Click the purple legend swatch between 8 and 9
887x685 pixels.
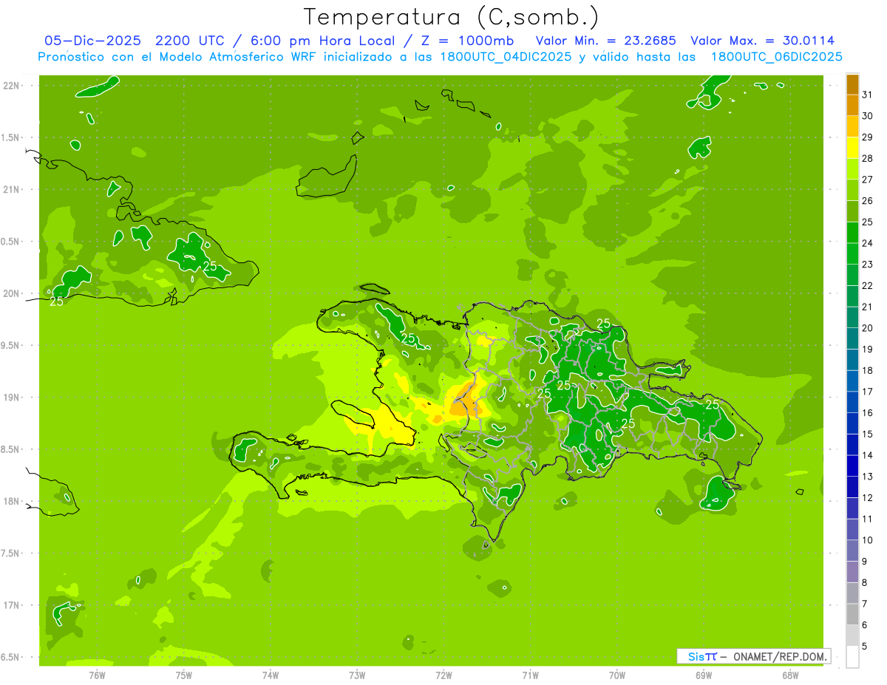(x=852, y=572)
